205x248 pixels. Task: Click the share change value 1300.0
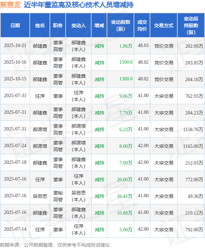[126, 79]
